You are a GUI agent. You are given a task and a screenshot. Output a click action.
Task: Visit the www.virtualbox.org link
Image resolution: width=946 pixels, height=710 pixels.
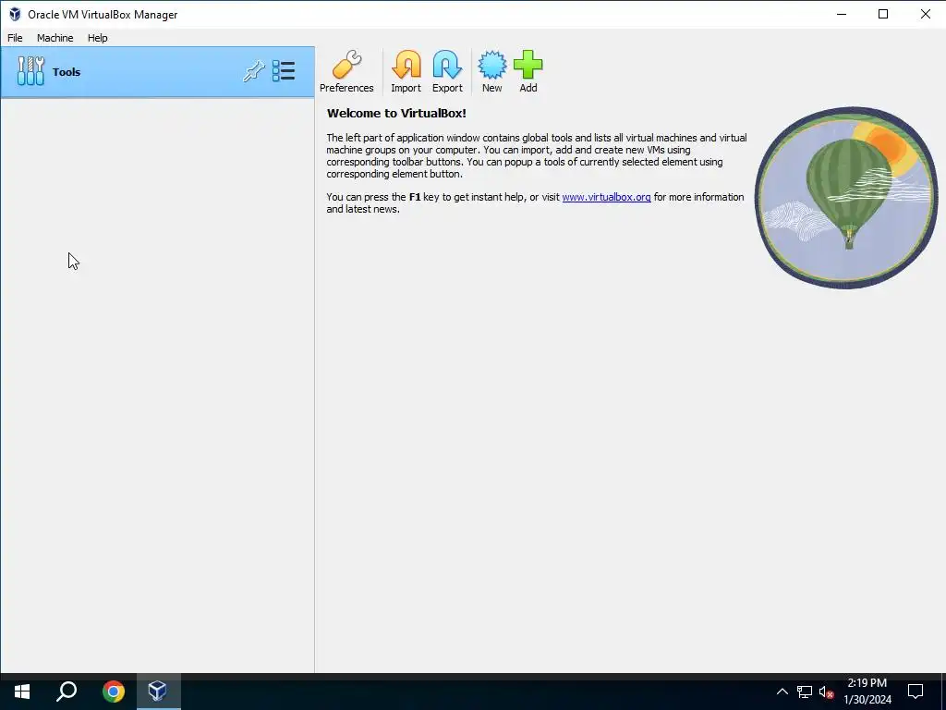[x=606, y=197]
